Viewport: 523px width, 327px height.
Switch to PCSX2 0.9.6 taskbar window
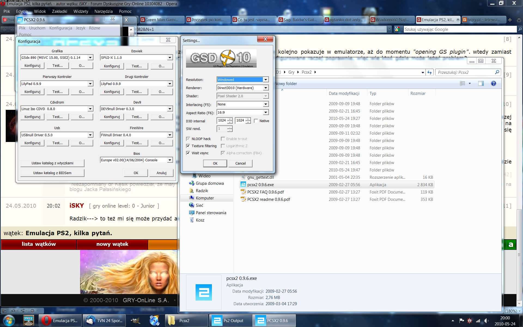[x=275, y=321]
